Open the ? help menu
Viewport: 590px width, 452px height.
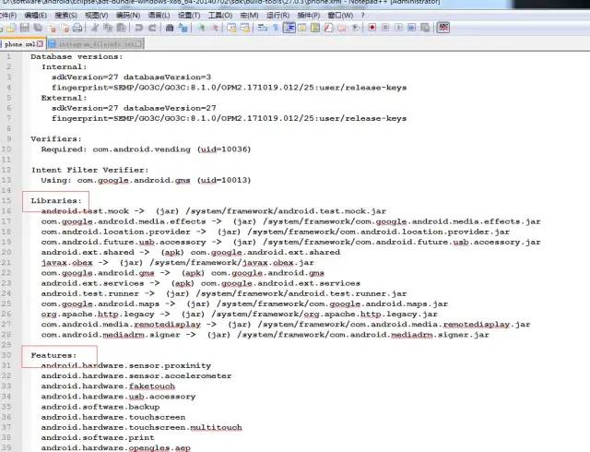tap(362, 16)
